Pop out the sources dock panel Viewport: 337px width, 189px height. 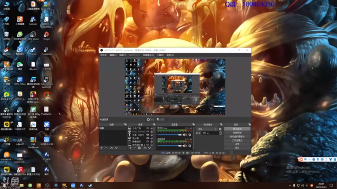(x=154, y=124)
